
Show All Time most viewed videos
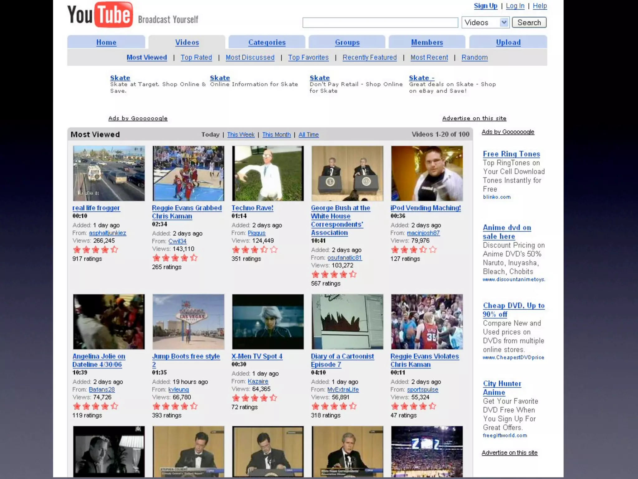pyautogui.click(x=308, y=134)
